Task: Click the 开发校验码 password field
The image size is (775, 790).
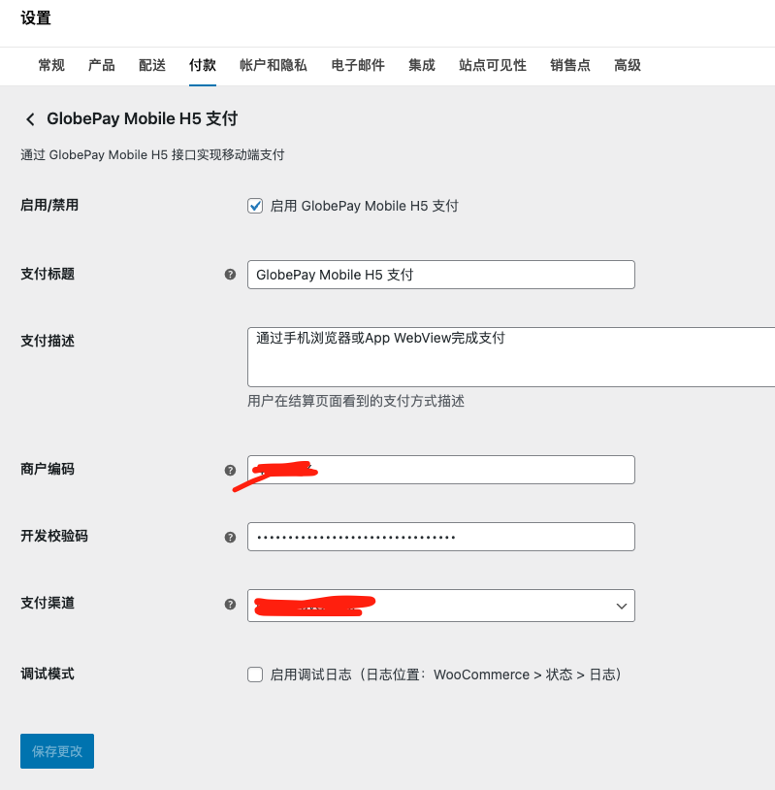Action: 440,537
